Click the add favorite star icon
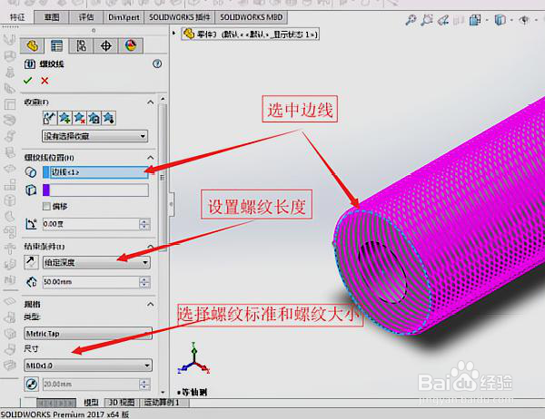545x419 pixels. pos(64,118)
